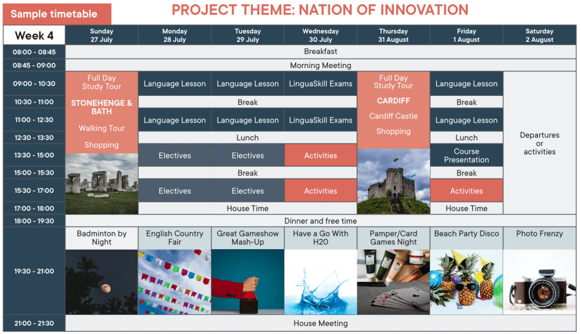Click the "17:00 - 18:00" time slot
This screenshot has width=581, height=334.
pyautogui.click(x=34, y=208)
